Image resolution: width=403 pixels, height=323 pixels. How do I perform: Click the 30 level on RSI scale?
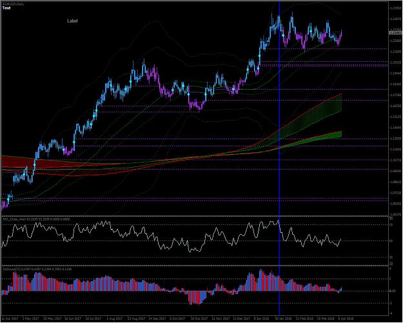point(391,257)
